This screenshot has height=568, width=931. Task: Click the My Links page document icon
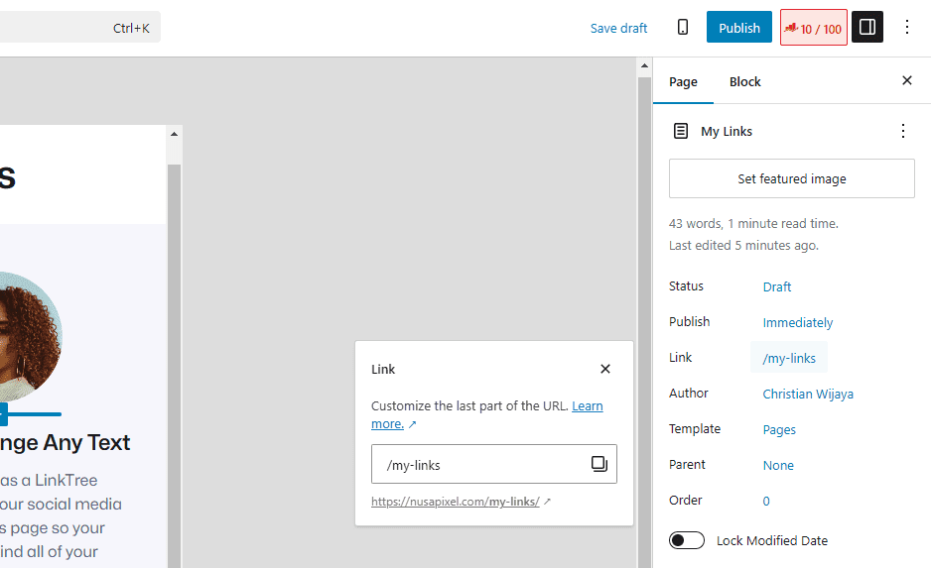tap(681, 131)
